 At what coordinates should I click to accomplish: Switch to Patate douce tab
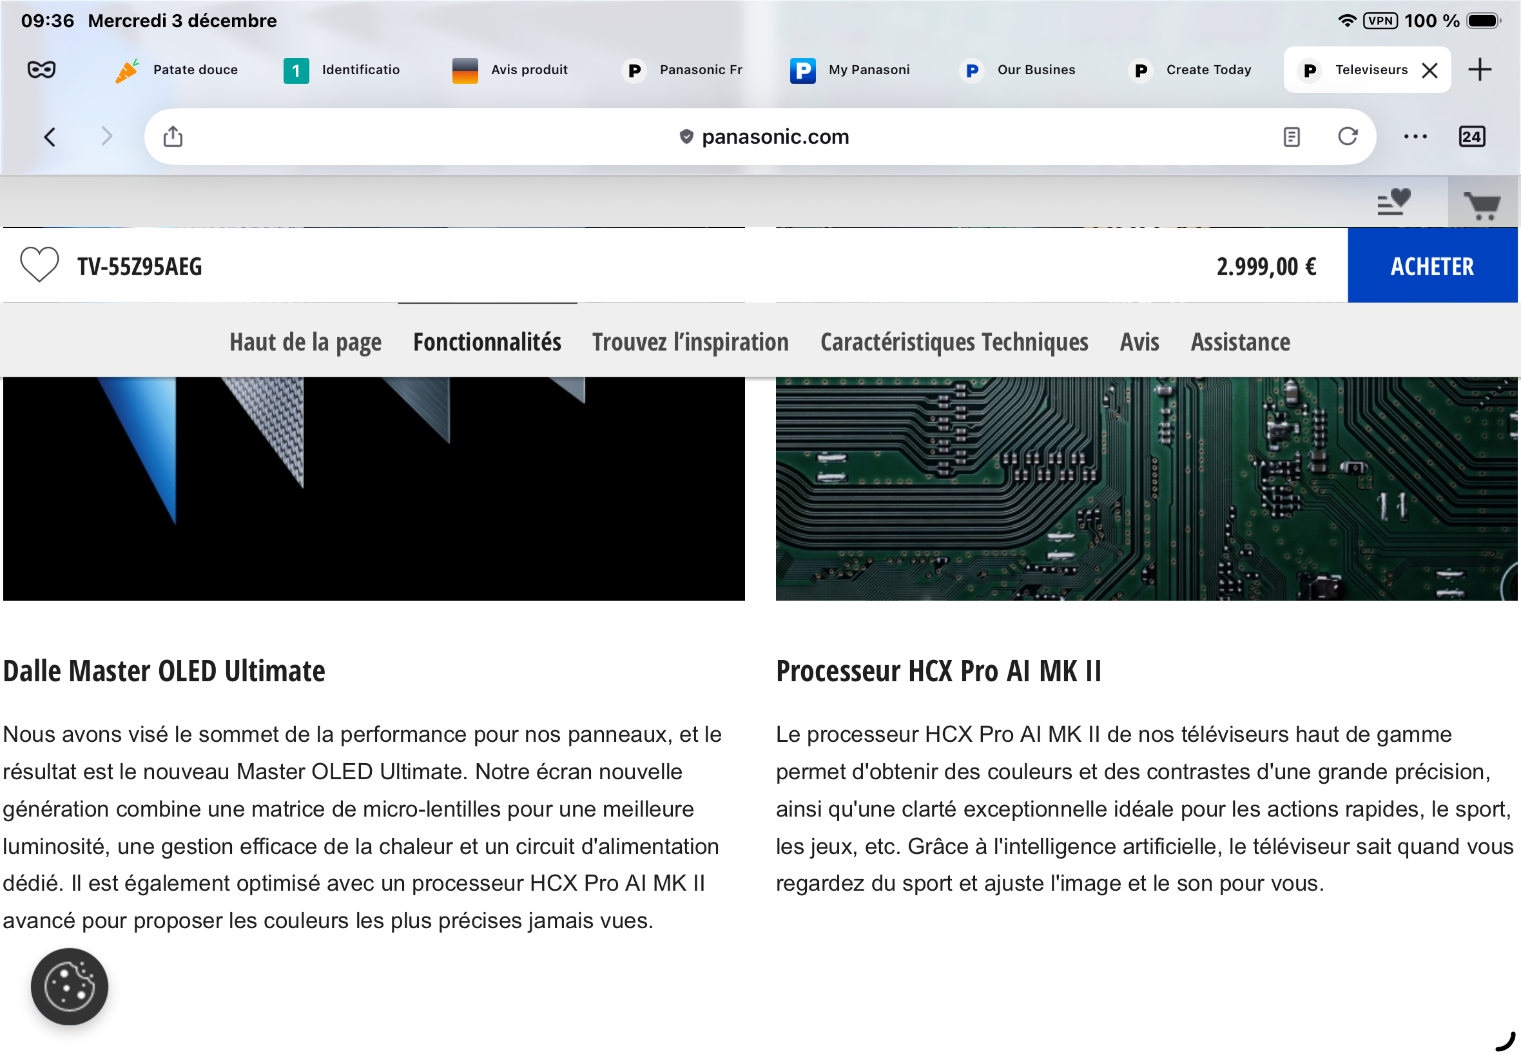click(177, 70)
